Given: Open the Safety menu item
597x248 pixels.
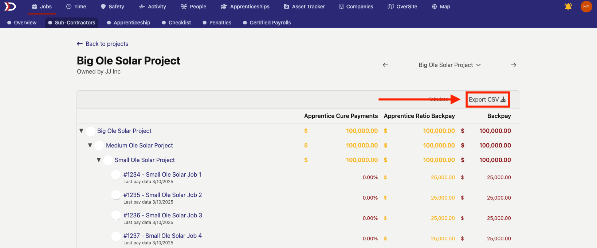Looking at the screenshot, I should (112, 7).
